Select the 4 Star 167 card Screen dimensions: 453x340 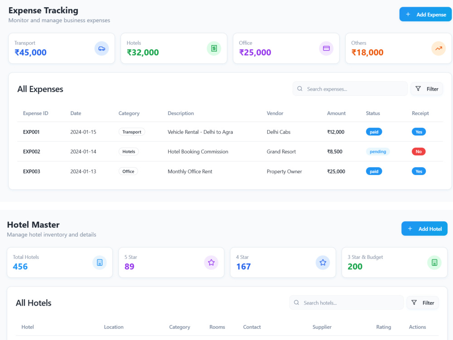coord(283,262)
